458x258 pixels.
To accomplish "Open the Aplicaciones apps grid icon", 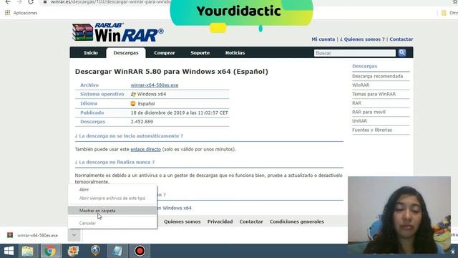I will [x=8, y=13].
